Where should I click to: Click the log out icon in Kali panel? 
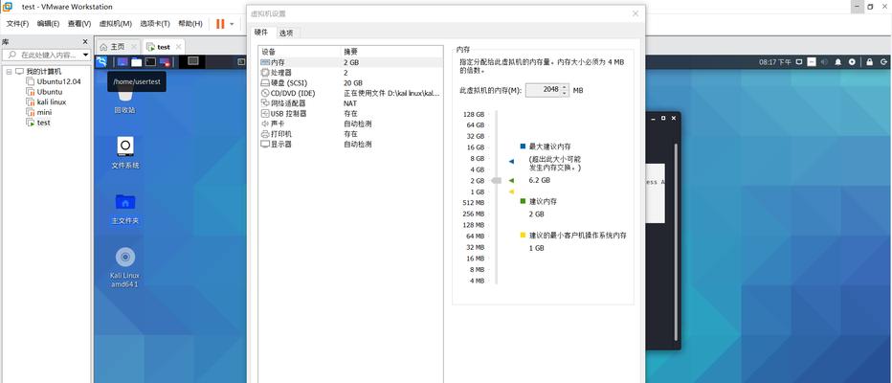pos(884,61)
